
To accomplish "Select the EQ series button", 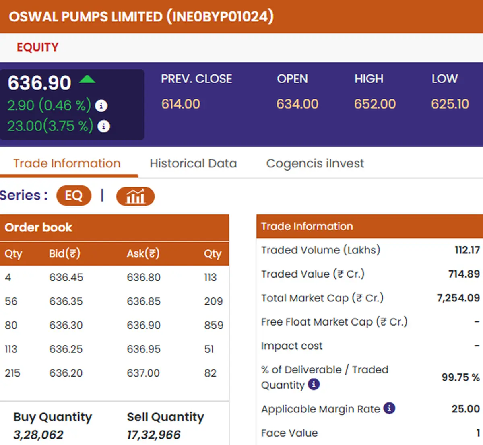I will coord(74,196).
